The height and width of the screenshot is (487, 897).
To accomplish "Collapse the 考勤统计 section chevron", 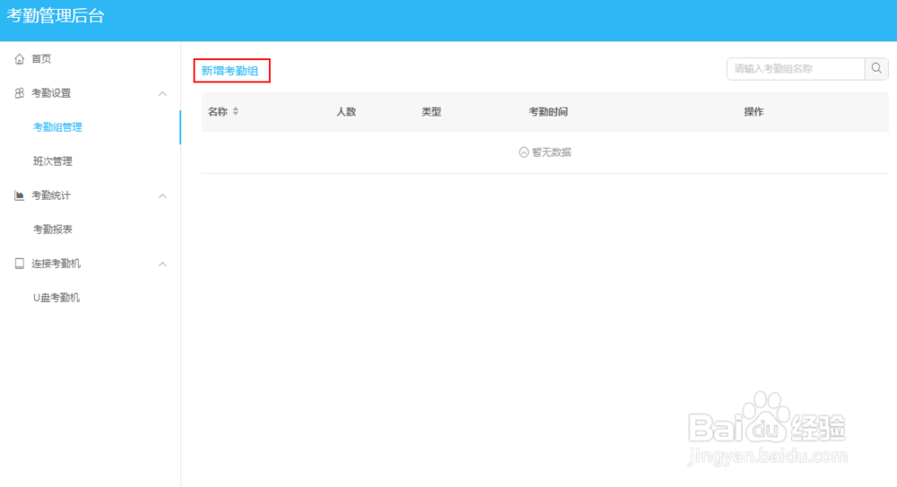I will [162, 196].
